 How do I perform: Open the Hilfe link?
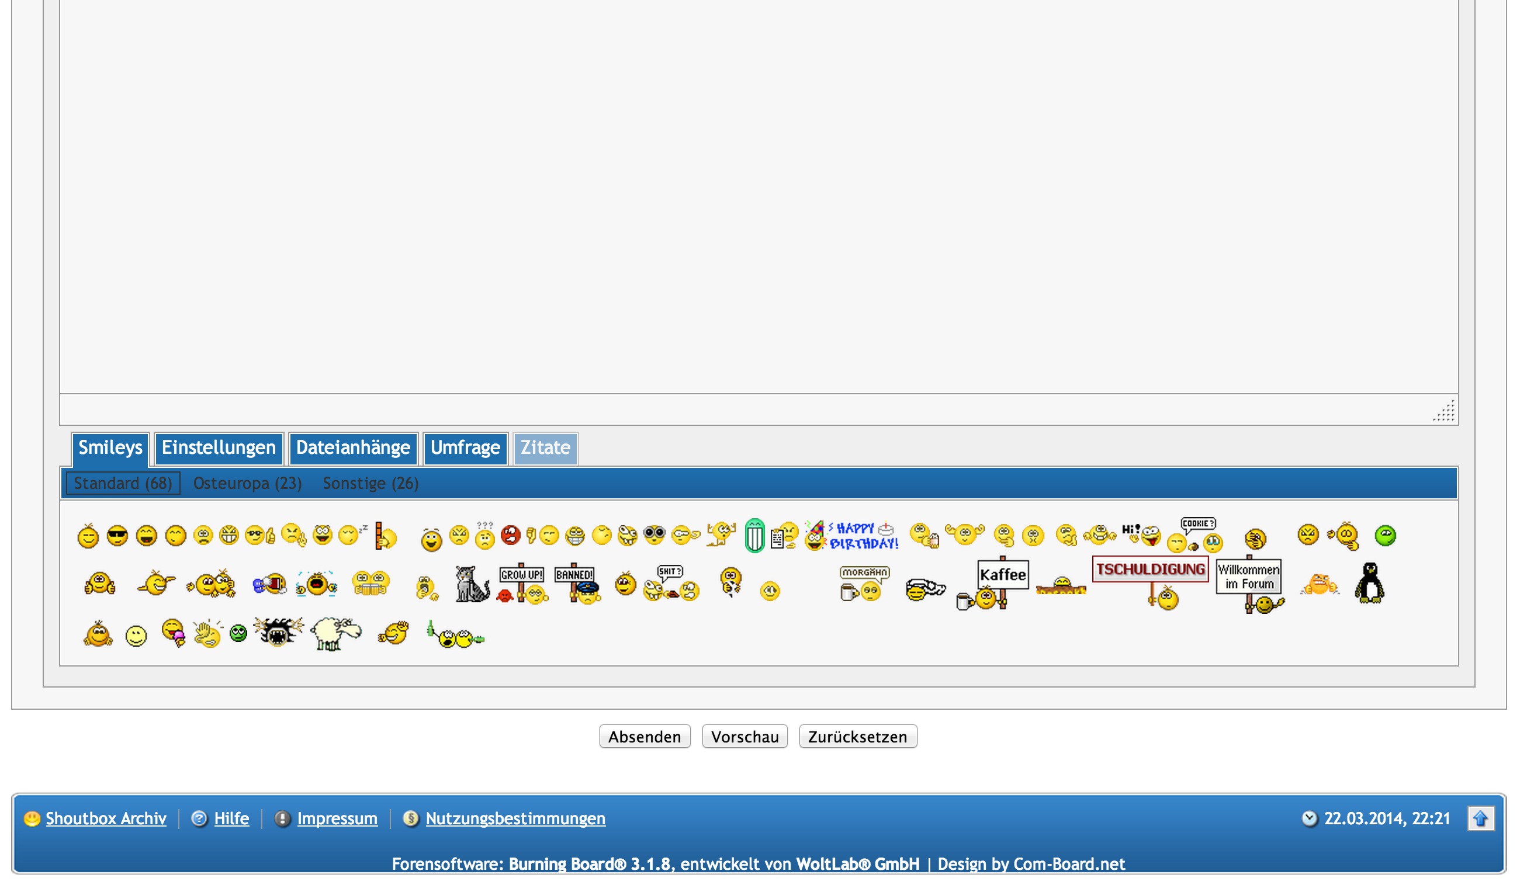tap(231, 819)
